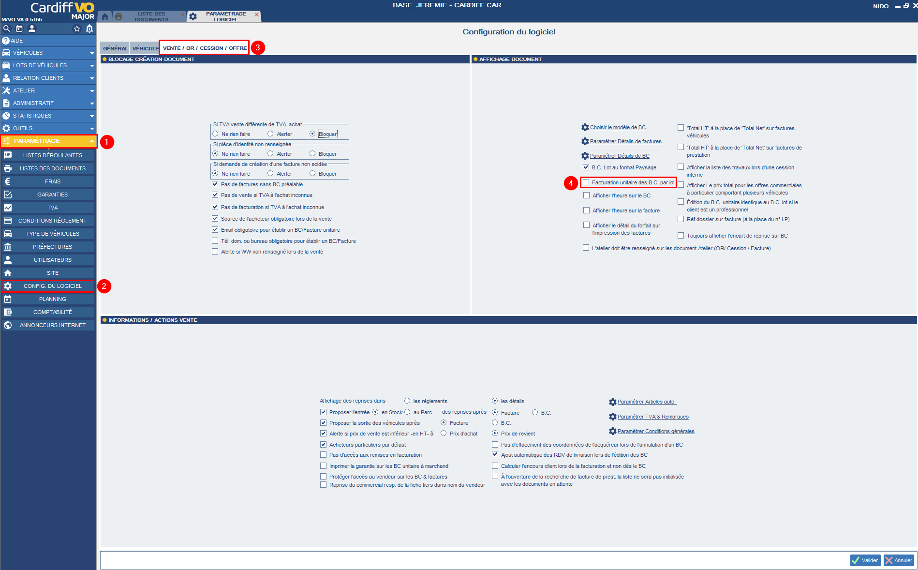918x570 pixels.
Task: Expand the OUTILS menu arrow
Action: tap(92, 129)
